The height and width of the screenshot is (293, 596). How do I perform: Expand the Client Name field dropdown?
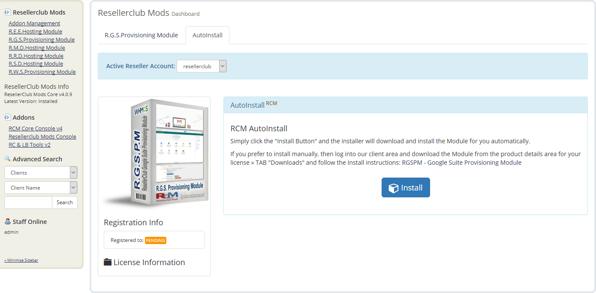(x=41, y=187)
